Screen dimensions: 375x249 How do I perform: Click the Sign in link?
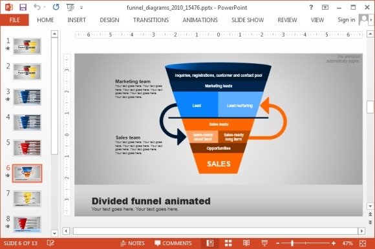click(x=347, y=20)
